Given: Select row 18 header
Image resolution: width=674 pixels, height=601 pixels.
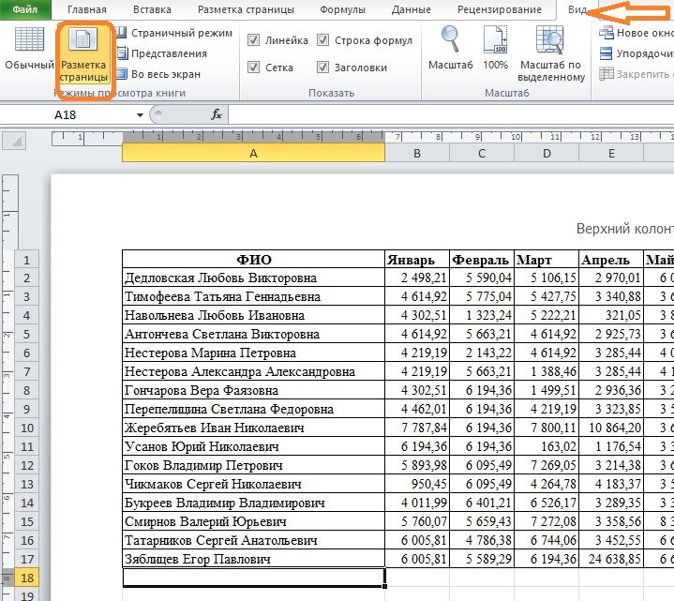Looking at the screenshot, I should click(26, 578).
